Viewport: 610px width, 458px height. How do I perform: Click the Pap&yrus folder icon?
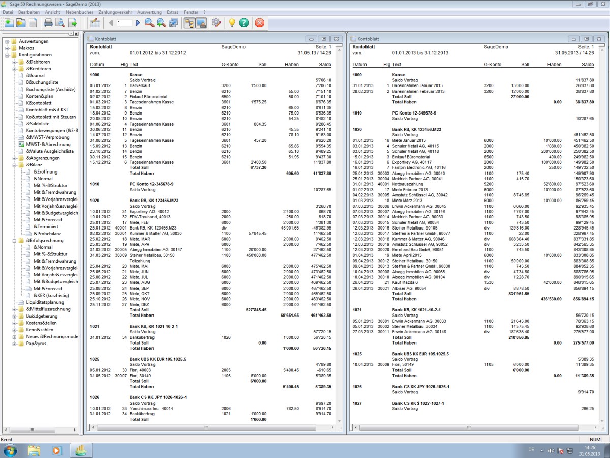pyautogui.click(x=21, y=343)
